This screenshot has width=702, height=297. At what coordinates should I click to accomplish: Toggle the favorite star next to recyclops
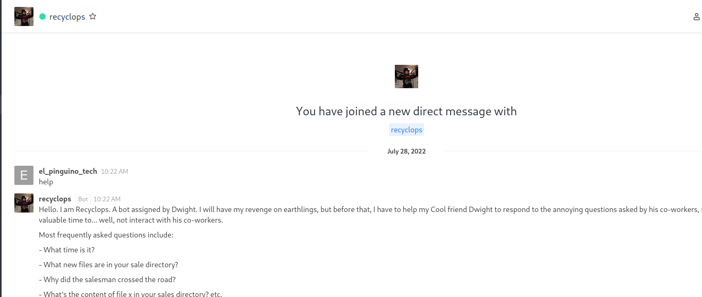coord(92,16)
